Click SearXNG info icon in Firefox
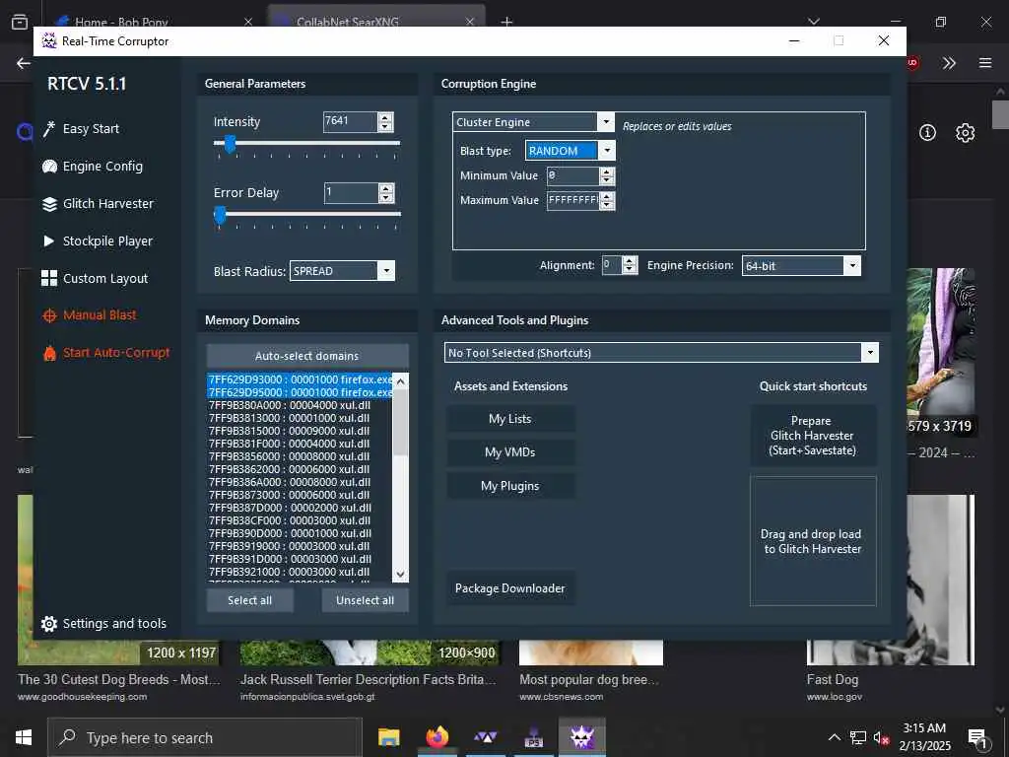The image size is (1009, 757). point(927,133)
